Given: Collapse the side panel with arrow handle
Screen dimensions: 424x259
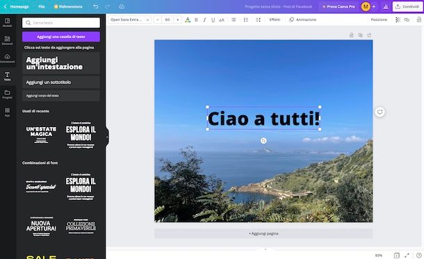Looking at the screenshot, I should coord(107,137).
